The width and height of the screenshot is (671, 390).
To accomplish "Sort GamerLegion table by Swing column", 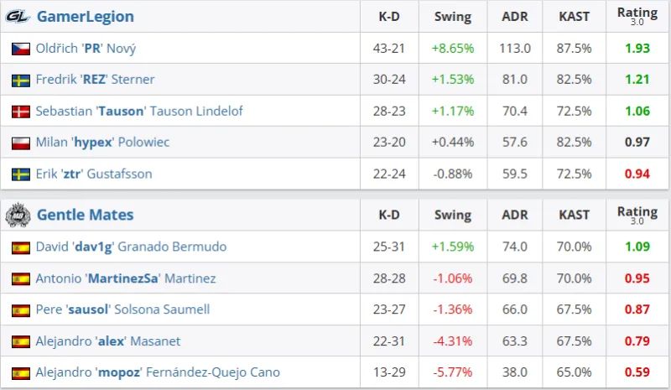I will [453, 17].
